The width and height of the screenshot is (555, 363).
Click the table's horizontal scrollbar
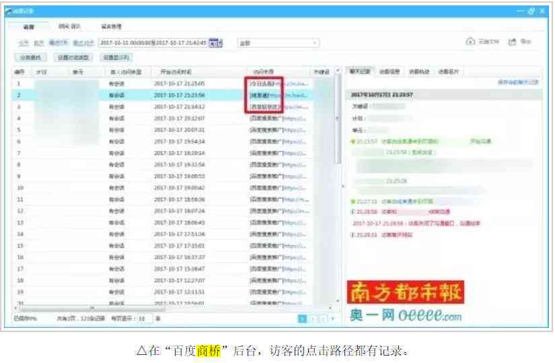[92, 308]
